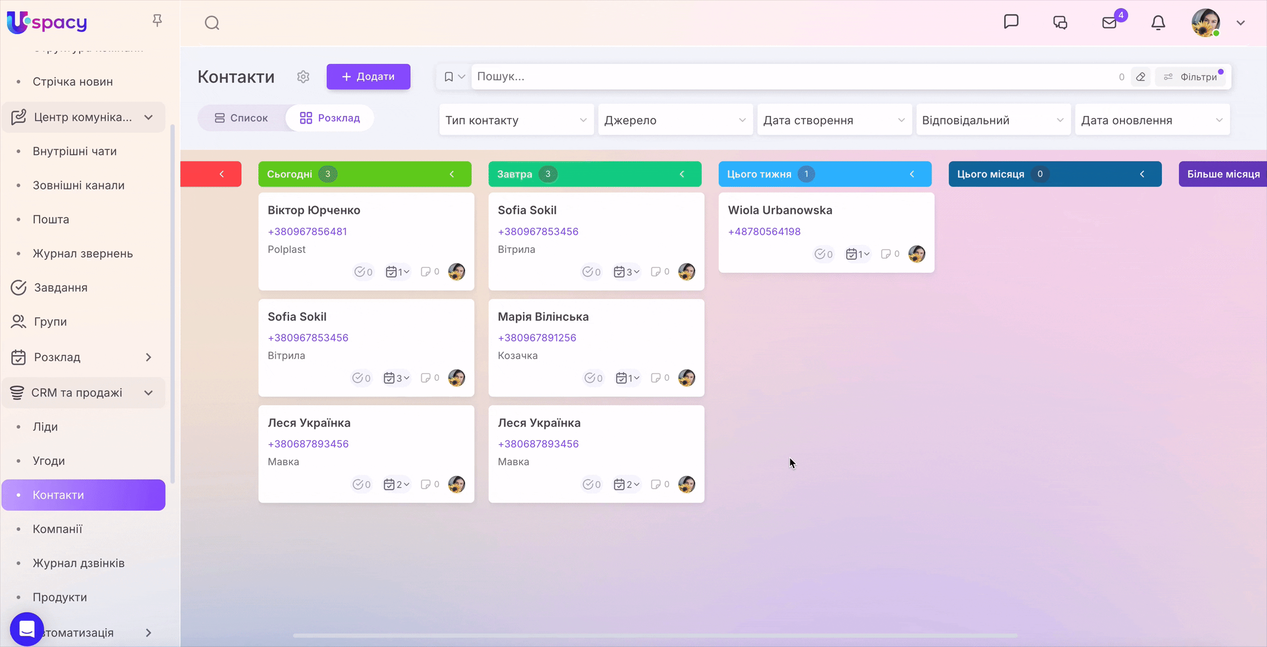Open Стрічка новин in sidebar
Screen dimensions: 1267x647
click(x=73, y=82)
